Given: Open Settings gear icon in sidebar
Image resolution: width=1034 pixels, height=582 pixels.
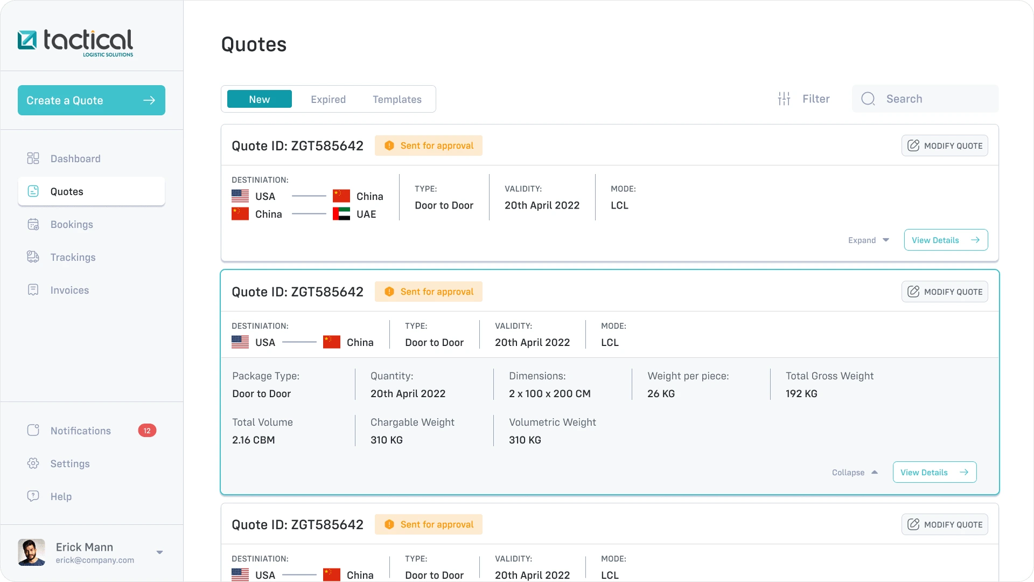Looking at the screenshot, I should [33, 463].
